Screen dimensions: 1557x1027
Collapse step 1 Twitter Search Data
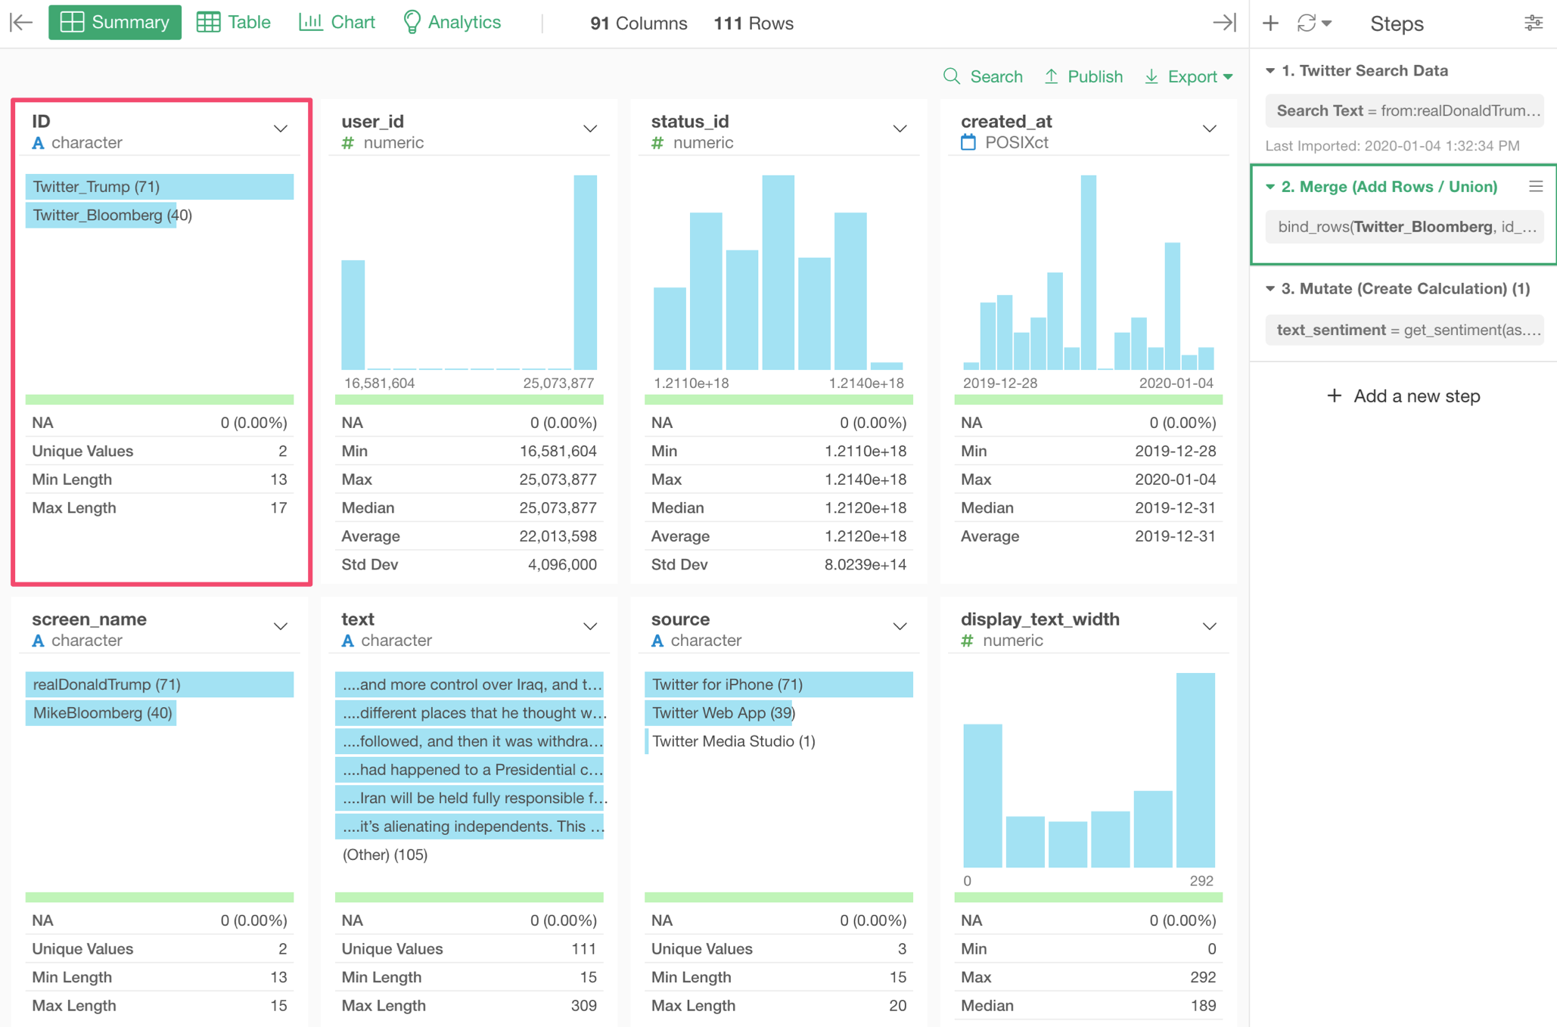(x=1270, y=70)
